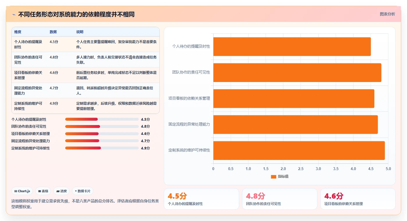
Task: Click the 4.7分 value in the table
Action: [54, 88]
